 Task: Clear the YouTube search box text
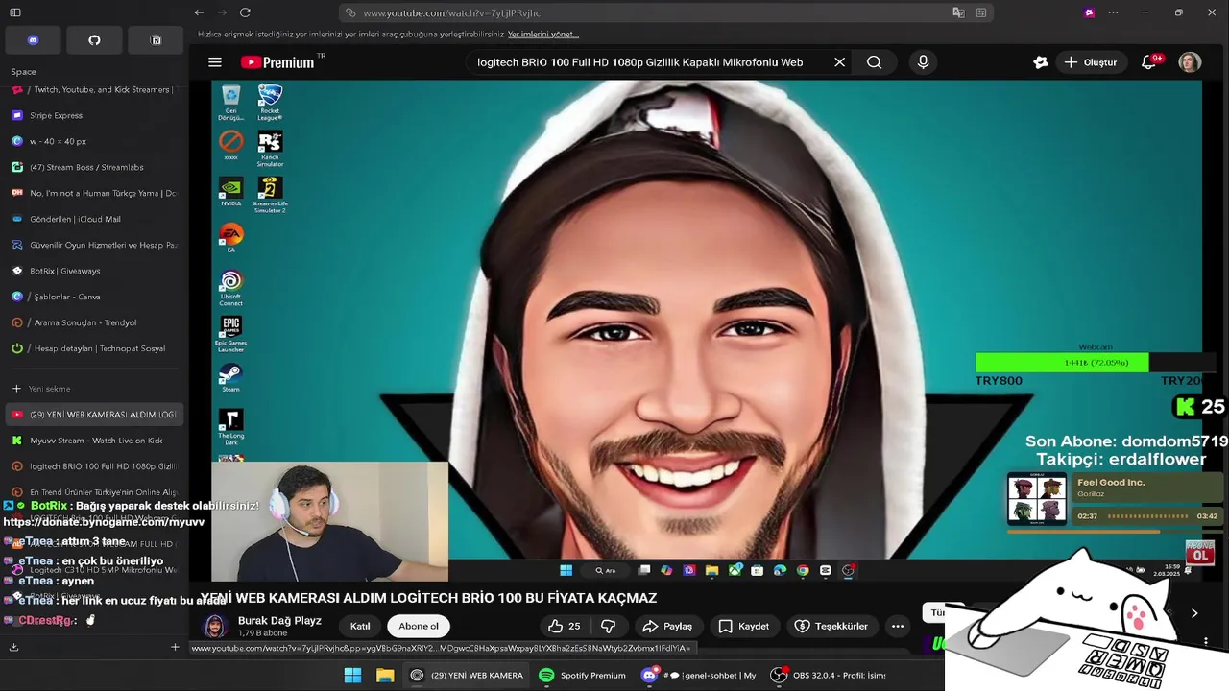tap(839, 62)
